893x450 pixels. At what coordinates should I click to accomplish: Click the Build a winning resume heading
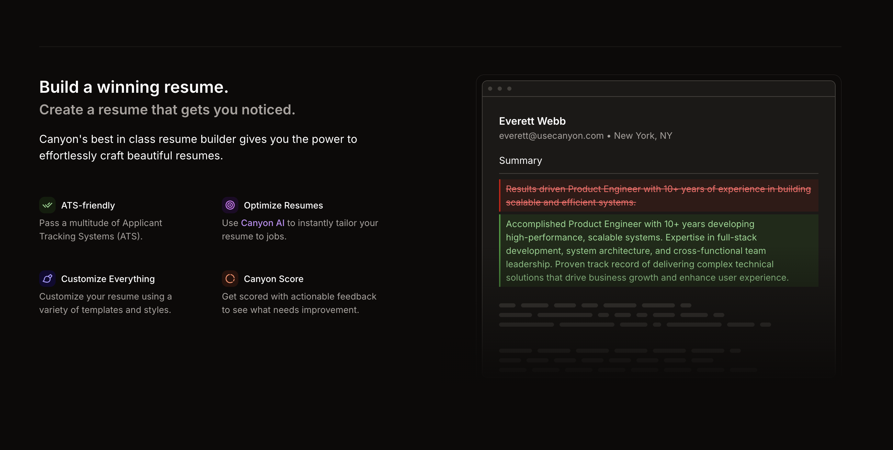coord(134,87)
